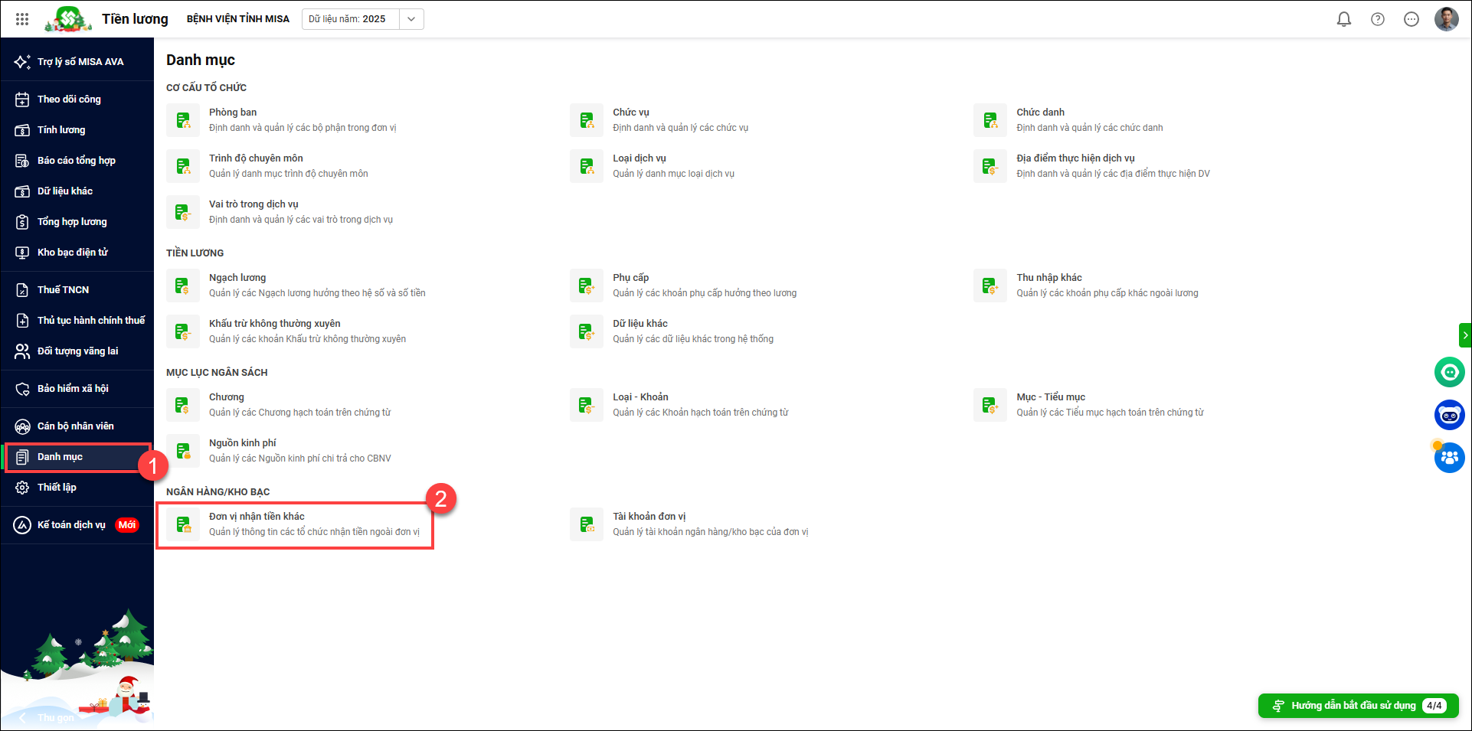Click the notification bell icon
1472x731 pixels.
[x=1343, y=19]
